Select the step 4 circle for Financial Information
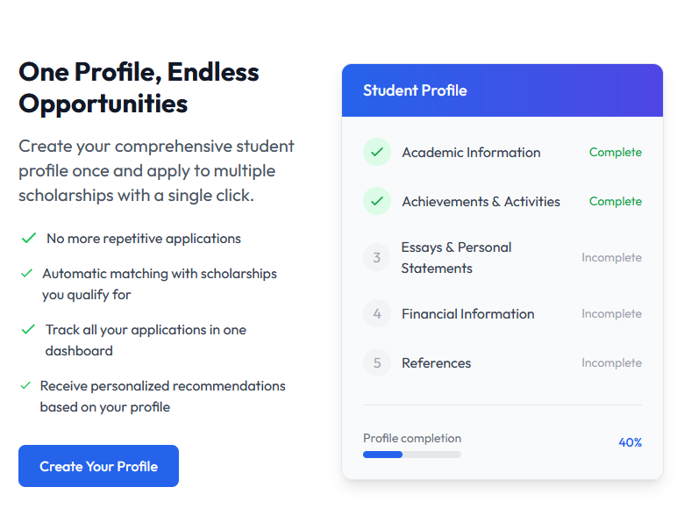677x523 pixels. (x=377, y=313)
